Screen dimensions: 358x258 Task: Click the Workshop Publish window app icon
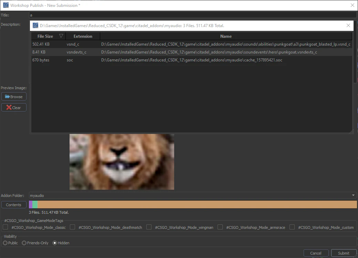point(6,5)
